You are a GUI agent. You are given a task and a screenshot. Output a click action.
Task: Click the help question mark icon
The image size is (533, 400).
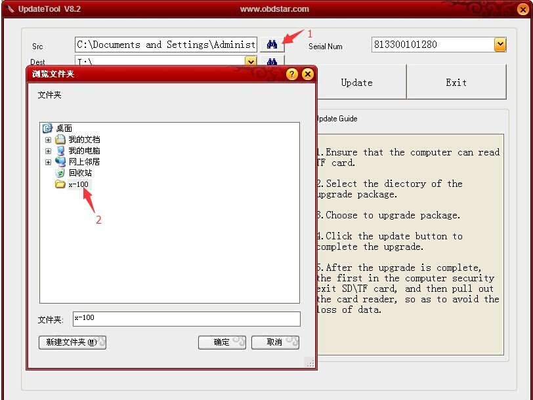[x=292, y=74]
